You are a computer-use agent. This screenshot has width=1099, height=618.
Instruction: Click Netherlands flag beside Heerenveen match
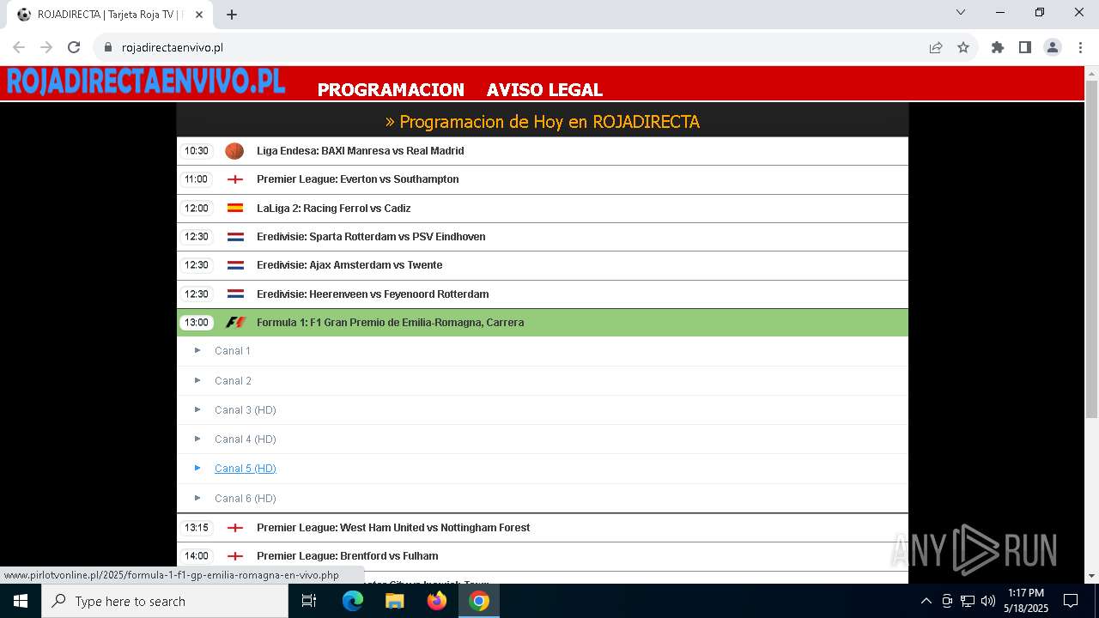pos(235,294)
